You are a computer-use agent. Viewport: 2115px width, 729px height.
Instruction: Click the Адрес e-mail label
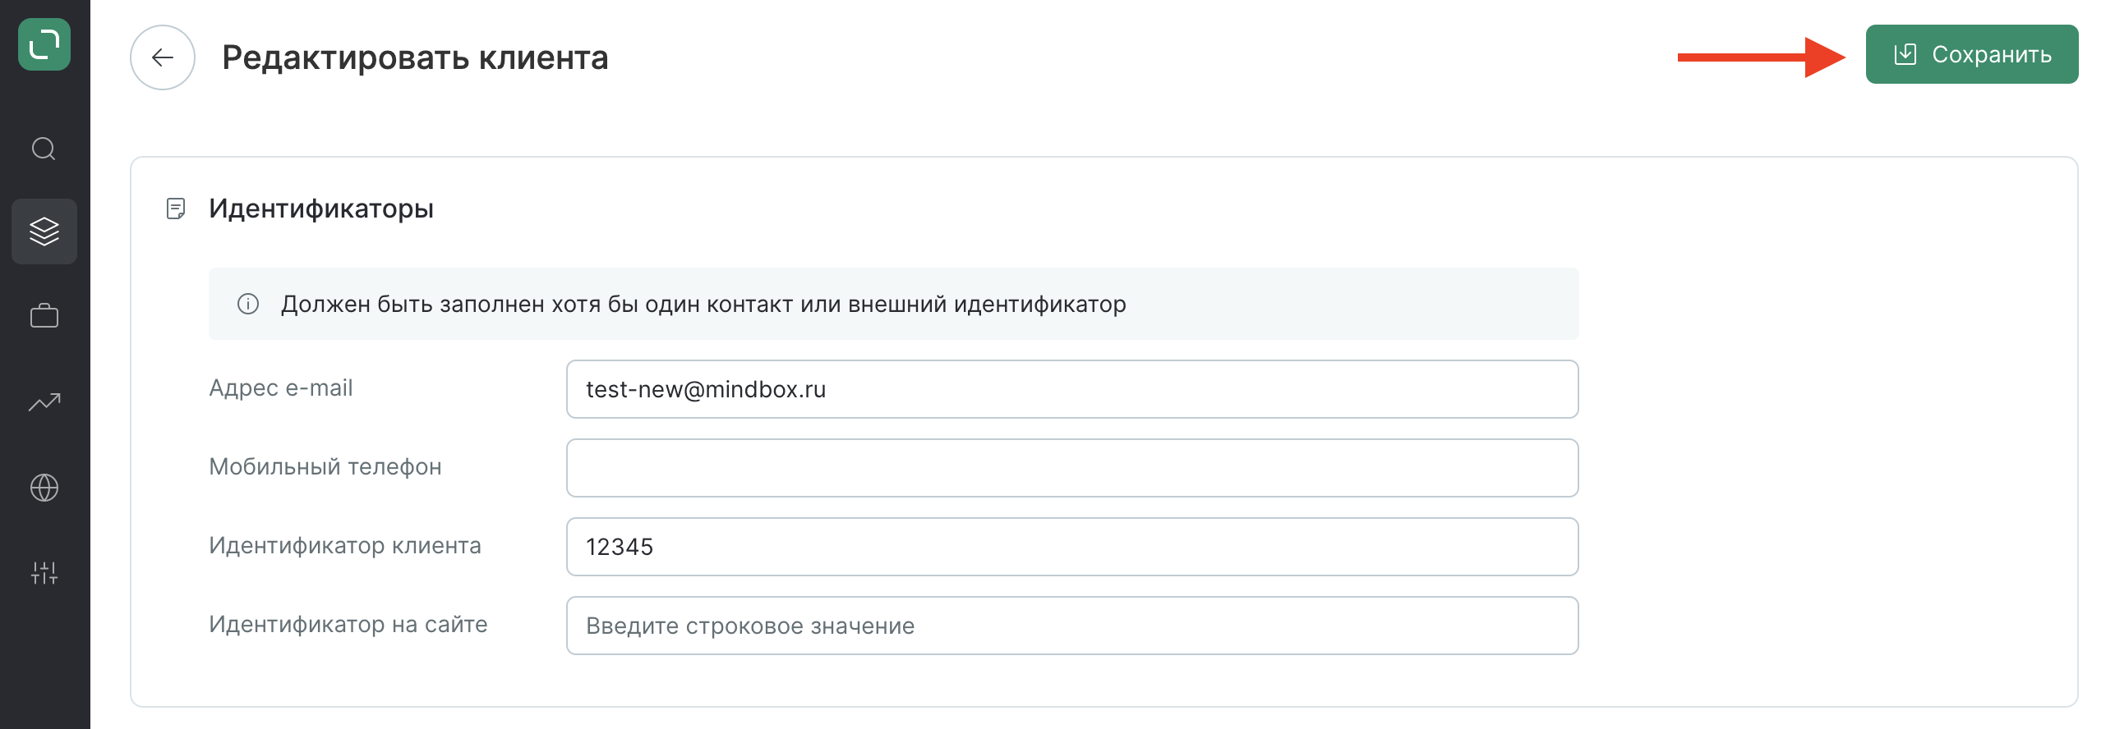(281, 387)
